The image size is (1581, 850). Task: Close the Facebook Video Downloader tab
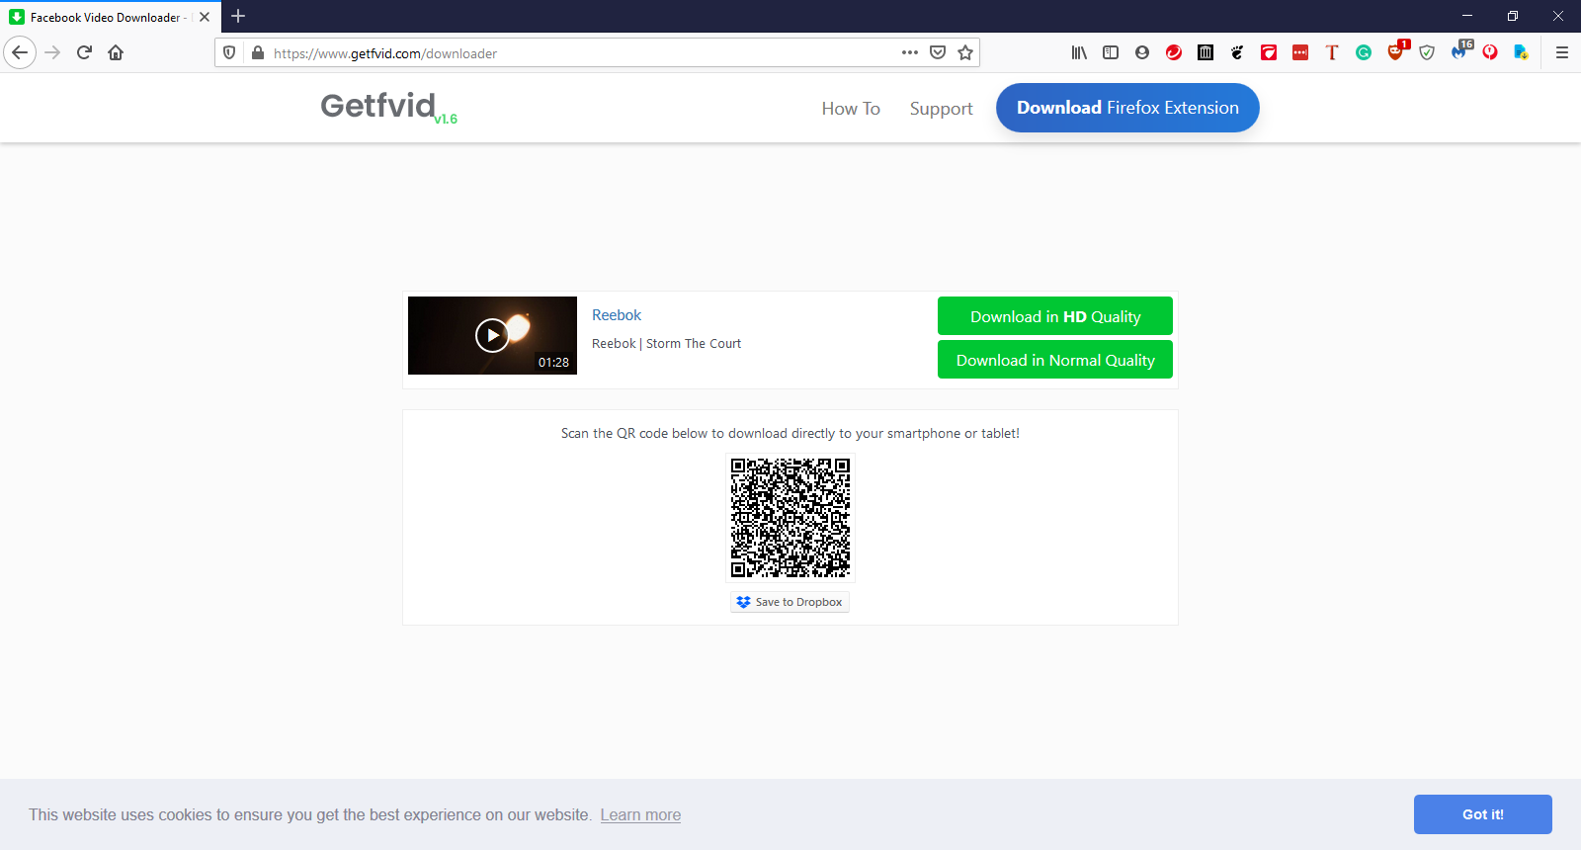pyautogui.click(x=205, y=17)
